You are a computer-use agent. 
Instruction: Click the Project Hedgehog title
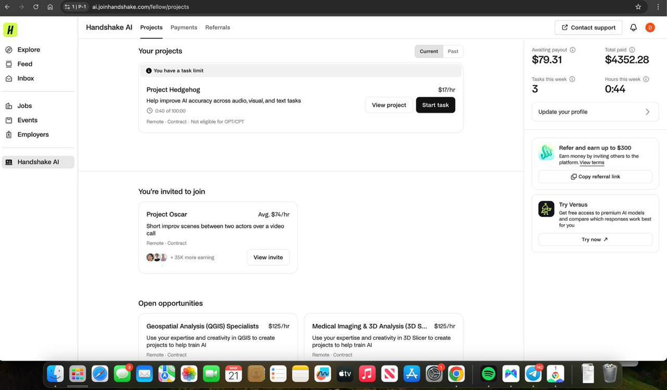click(x=173, y=90)
